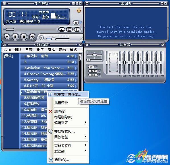Select track 4 Groove Coverage
The height and width of the screenshot is (165, 170).
[49, 74]
